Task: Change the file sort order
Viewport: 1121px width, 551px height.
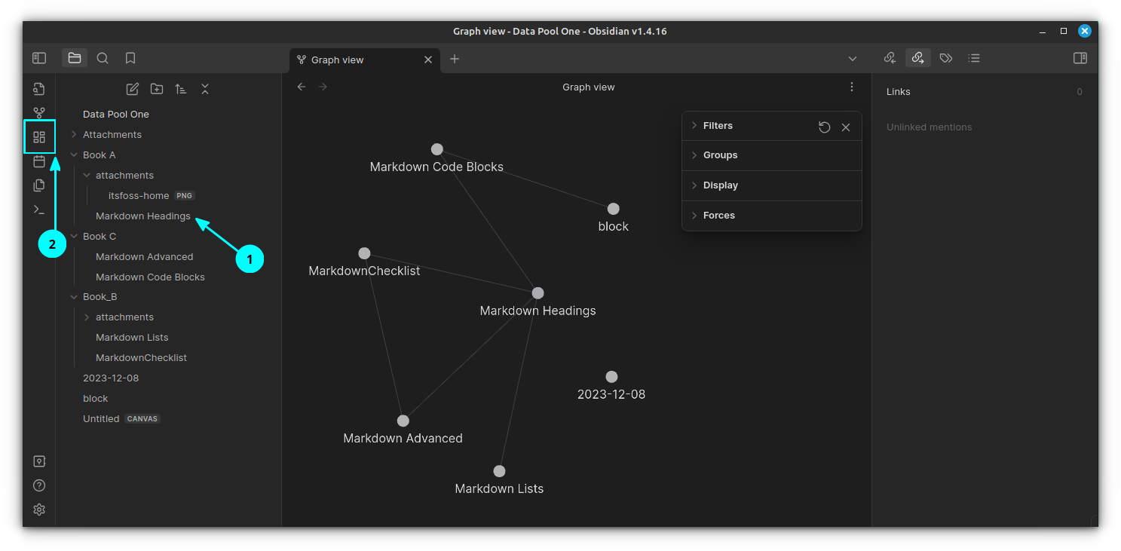Action: [x=181, y=89]
